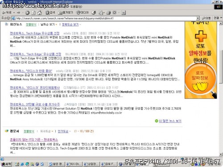The image size is (223, 167).
Task: Switch to 상품판... taskbar window
Action: (x=91, y=164)
